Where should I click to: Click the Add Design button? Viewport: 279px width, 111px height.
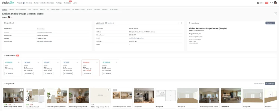point(270,83)
